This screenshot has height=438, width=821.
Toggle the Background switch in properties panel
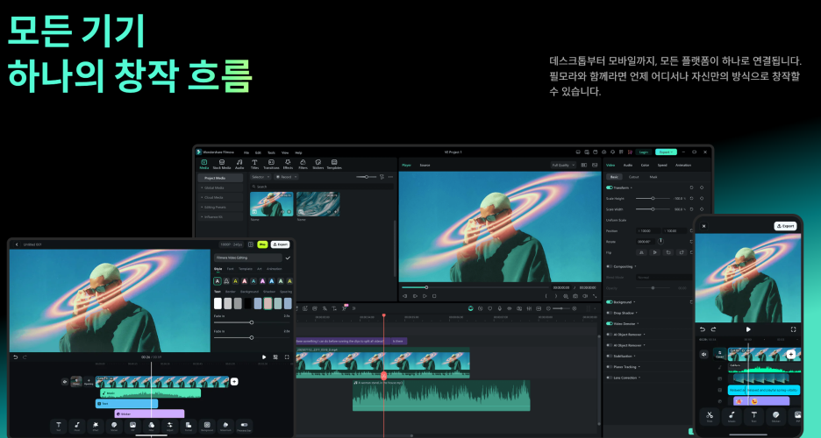609,302
